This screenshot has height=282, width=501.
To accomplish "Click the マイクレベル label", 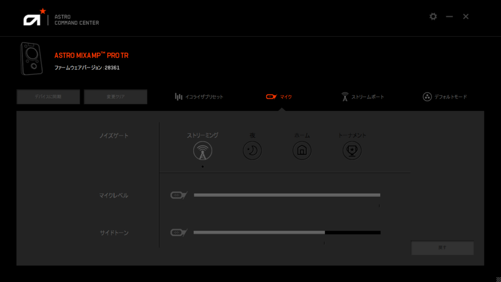I will coord(114,195).
